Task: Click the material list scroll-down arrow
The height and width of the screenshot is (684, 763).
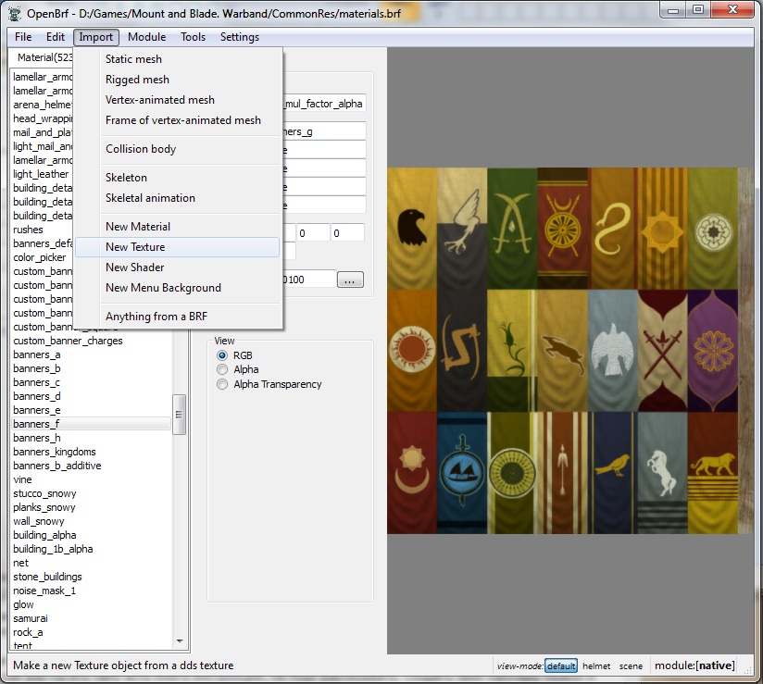Action: pos(180,641)
